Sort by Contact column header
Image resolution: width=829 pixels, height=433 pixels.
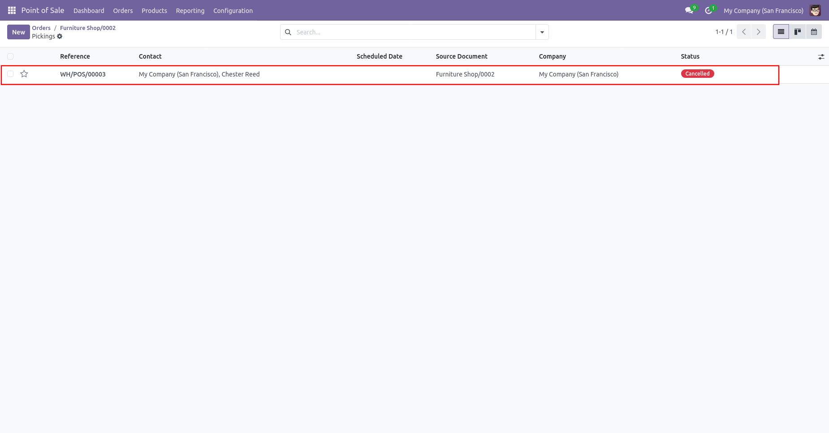[150, 56]
